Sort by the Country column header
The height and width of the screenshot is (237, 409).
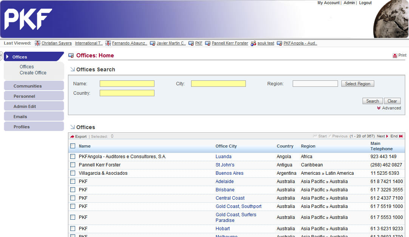coord(285,146)
